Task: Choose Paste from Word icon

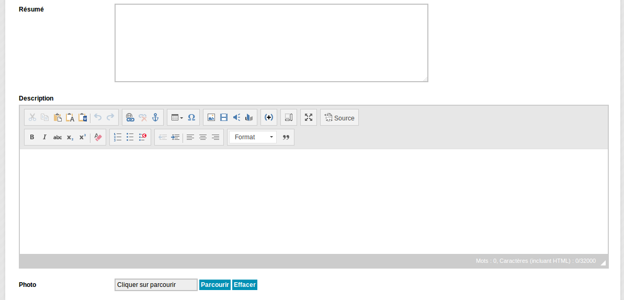Action: click(x=83, y=117)
